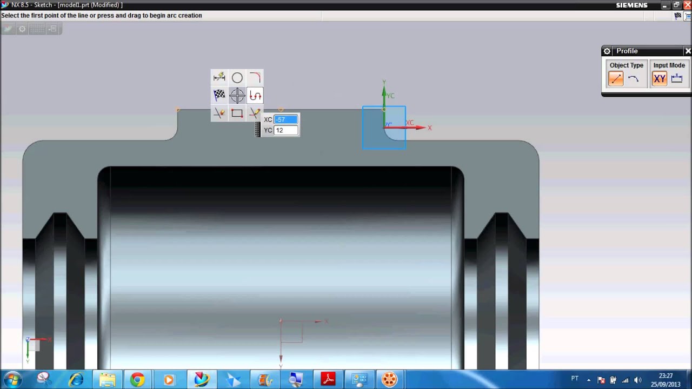The height and width of the screenshot is (389, 692).
Task: Set Object Type to Arc
Action: pos(634,79)
